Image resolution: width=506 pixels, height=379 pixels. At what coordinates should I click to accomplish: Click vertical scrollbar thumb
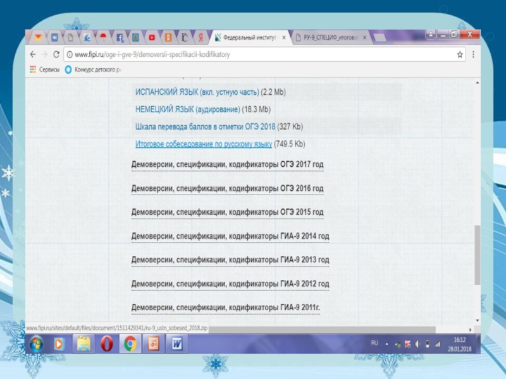coord(478,255)
